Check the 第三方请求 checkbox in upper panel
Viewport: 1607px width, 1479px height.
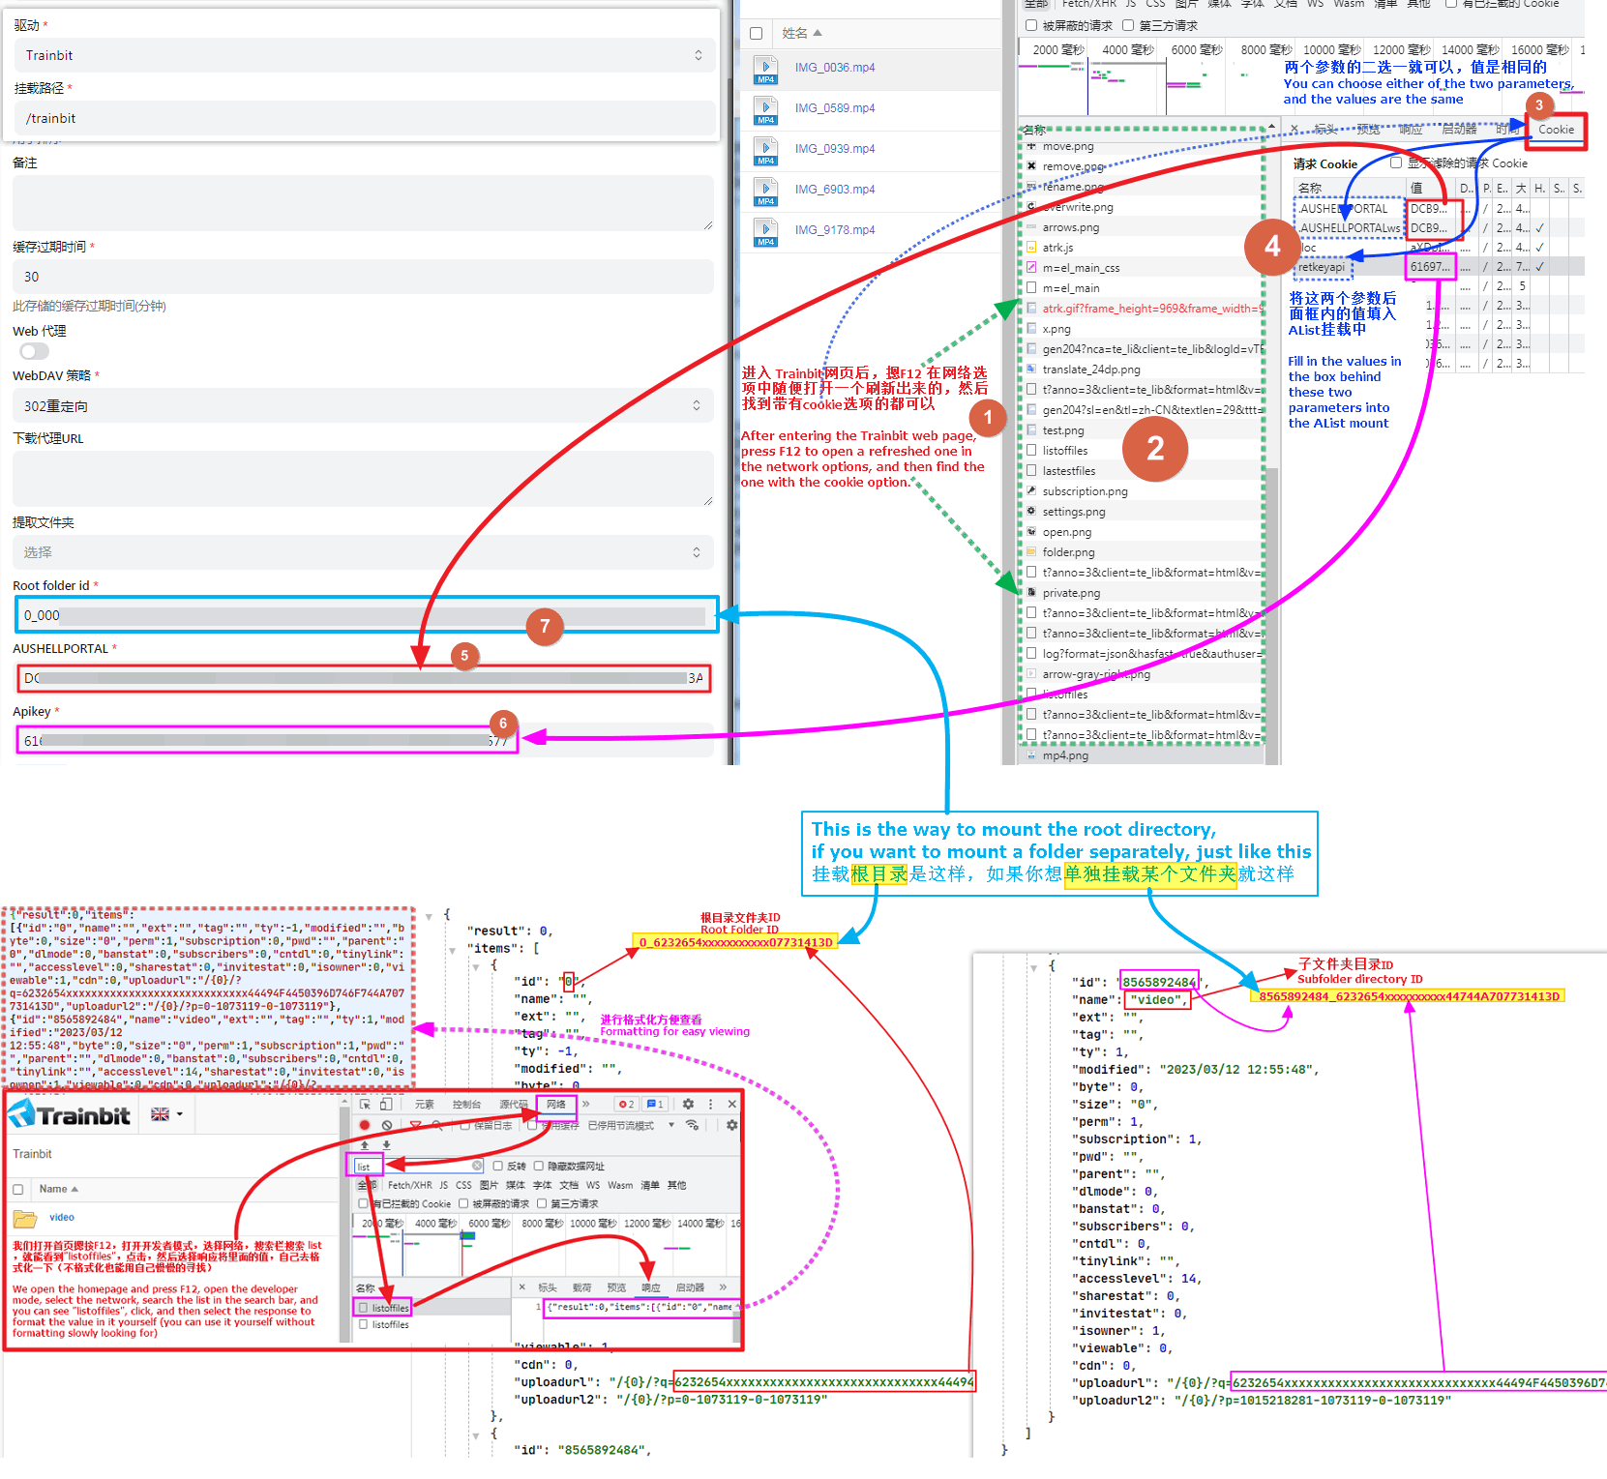pyautogui.click(x=1128, y=25)
